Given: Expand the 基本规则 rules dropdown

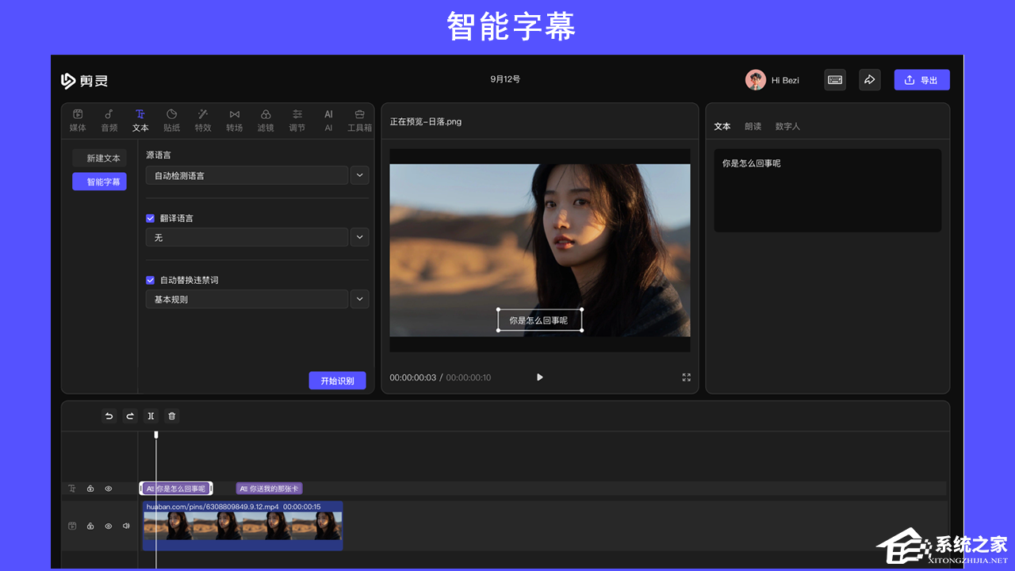Looking at the screenshot, I should point(359,299).
